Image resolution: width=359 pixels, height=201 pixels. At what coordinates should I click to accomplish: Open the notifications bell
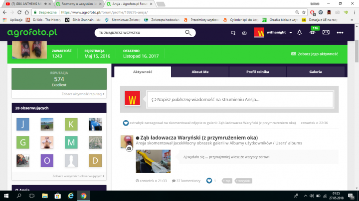coord(299,33)
